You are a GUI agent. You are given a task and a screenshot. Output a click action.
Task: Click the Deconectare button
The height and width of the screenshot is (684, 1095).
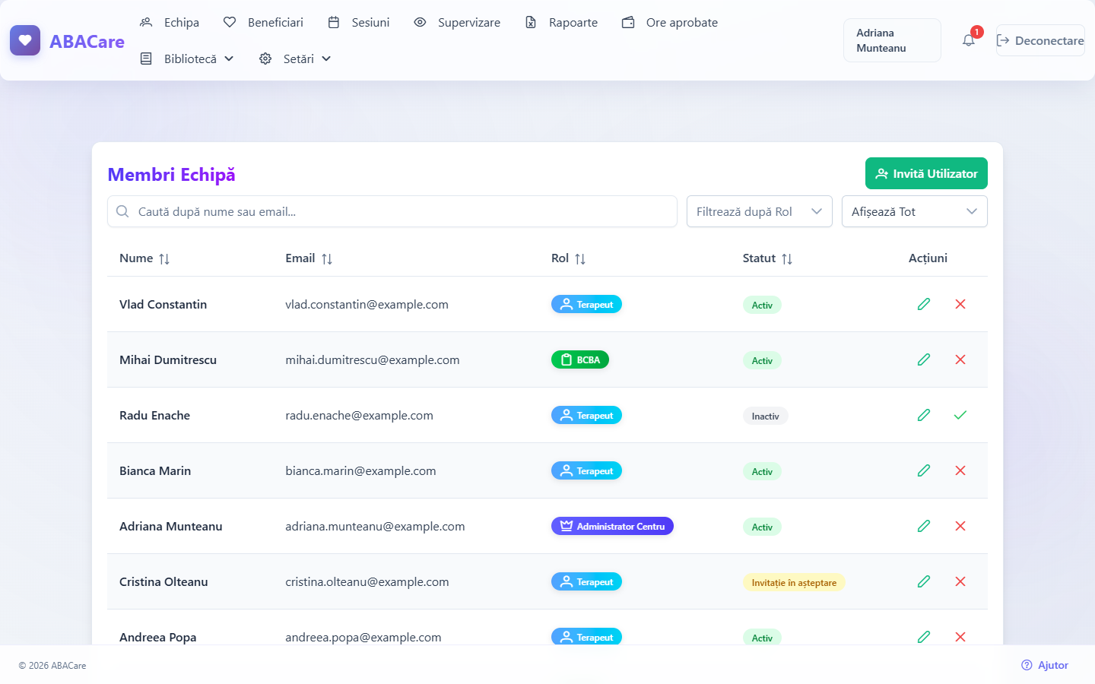tap(1040, 40)
